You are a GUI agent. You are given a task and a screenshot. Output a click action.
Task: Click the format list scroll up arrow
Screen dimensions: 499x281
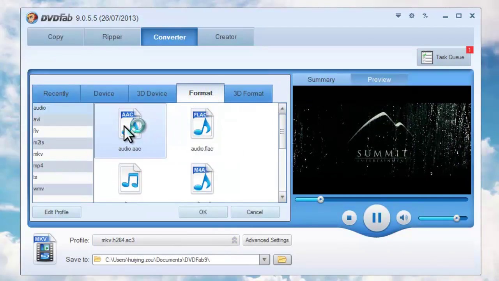pyautogui.click(x=282, y=108)
